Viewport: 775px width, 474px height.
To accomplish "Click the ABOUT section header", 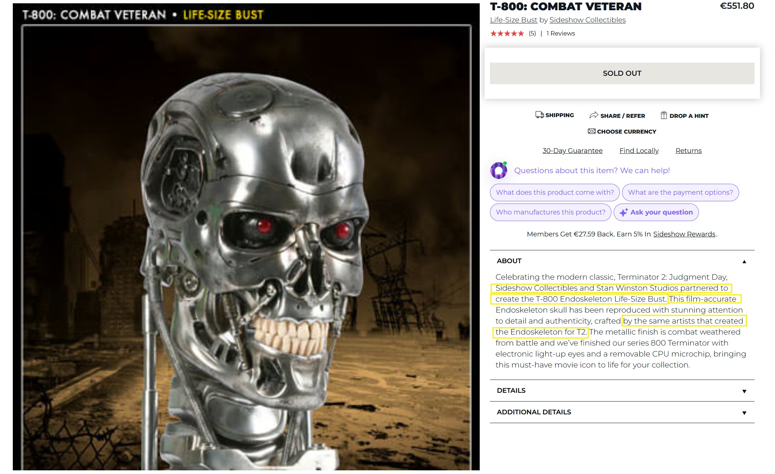I will (x=622, y=261).
